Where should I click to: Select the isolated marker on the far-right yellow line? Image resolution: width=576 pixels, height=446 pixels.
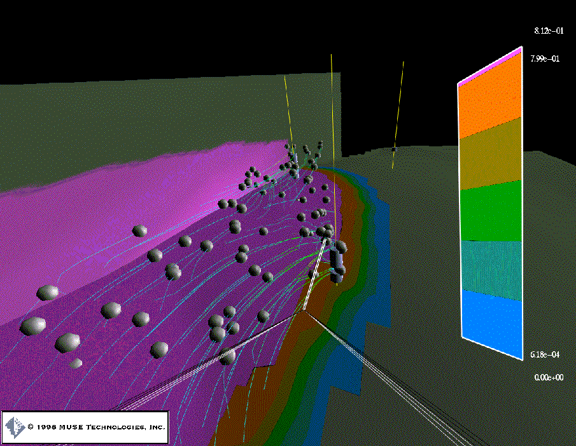(394, 150)
